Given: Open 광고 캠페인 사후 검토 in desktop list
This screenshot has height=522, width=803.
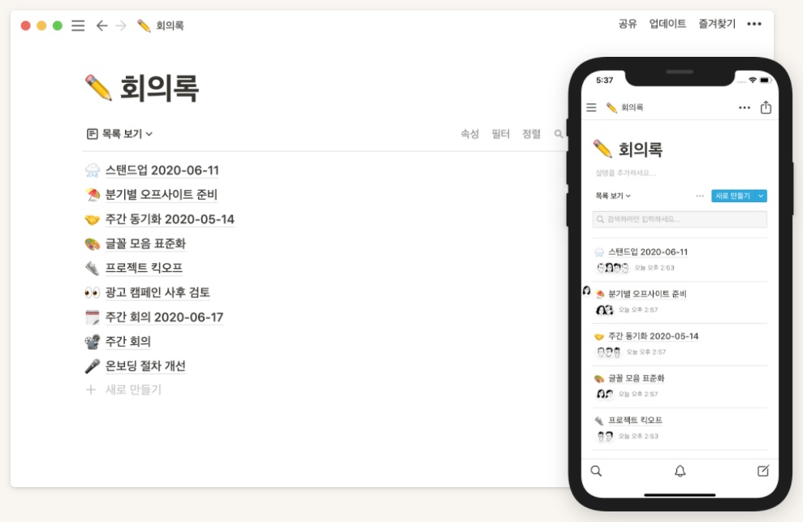Looking at the screenshot, I should point(158,292).
